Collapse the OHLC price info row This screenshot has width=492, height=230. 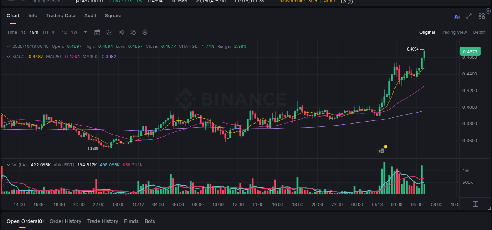(x=8, y=46)
